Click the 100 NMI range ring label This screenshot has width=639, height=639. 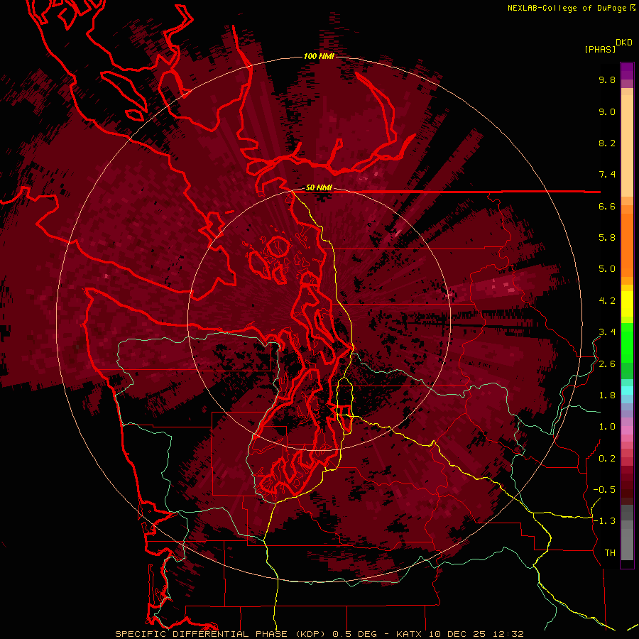(x=319, y=56)
